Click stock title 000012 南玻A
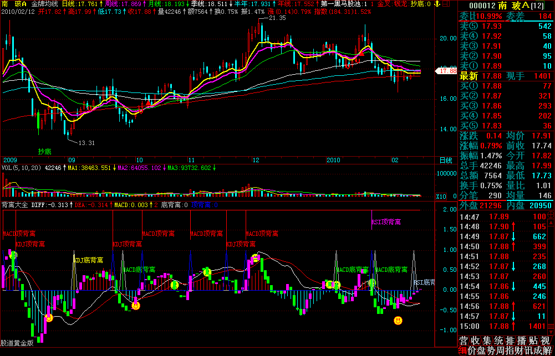 [x=507, y=6]
